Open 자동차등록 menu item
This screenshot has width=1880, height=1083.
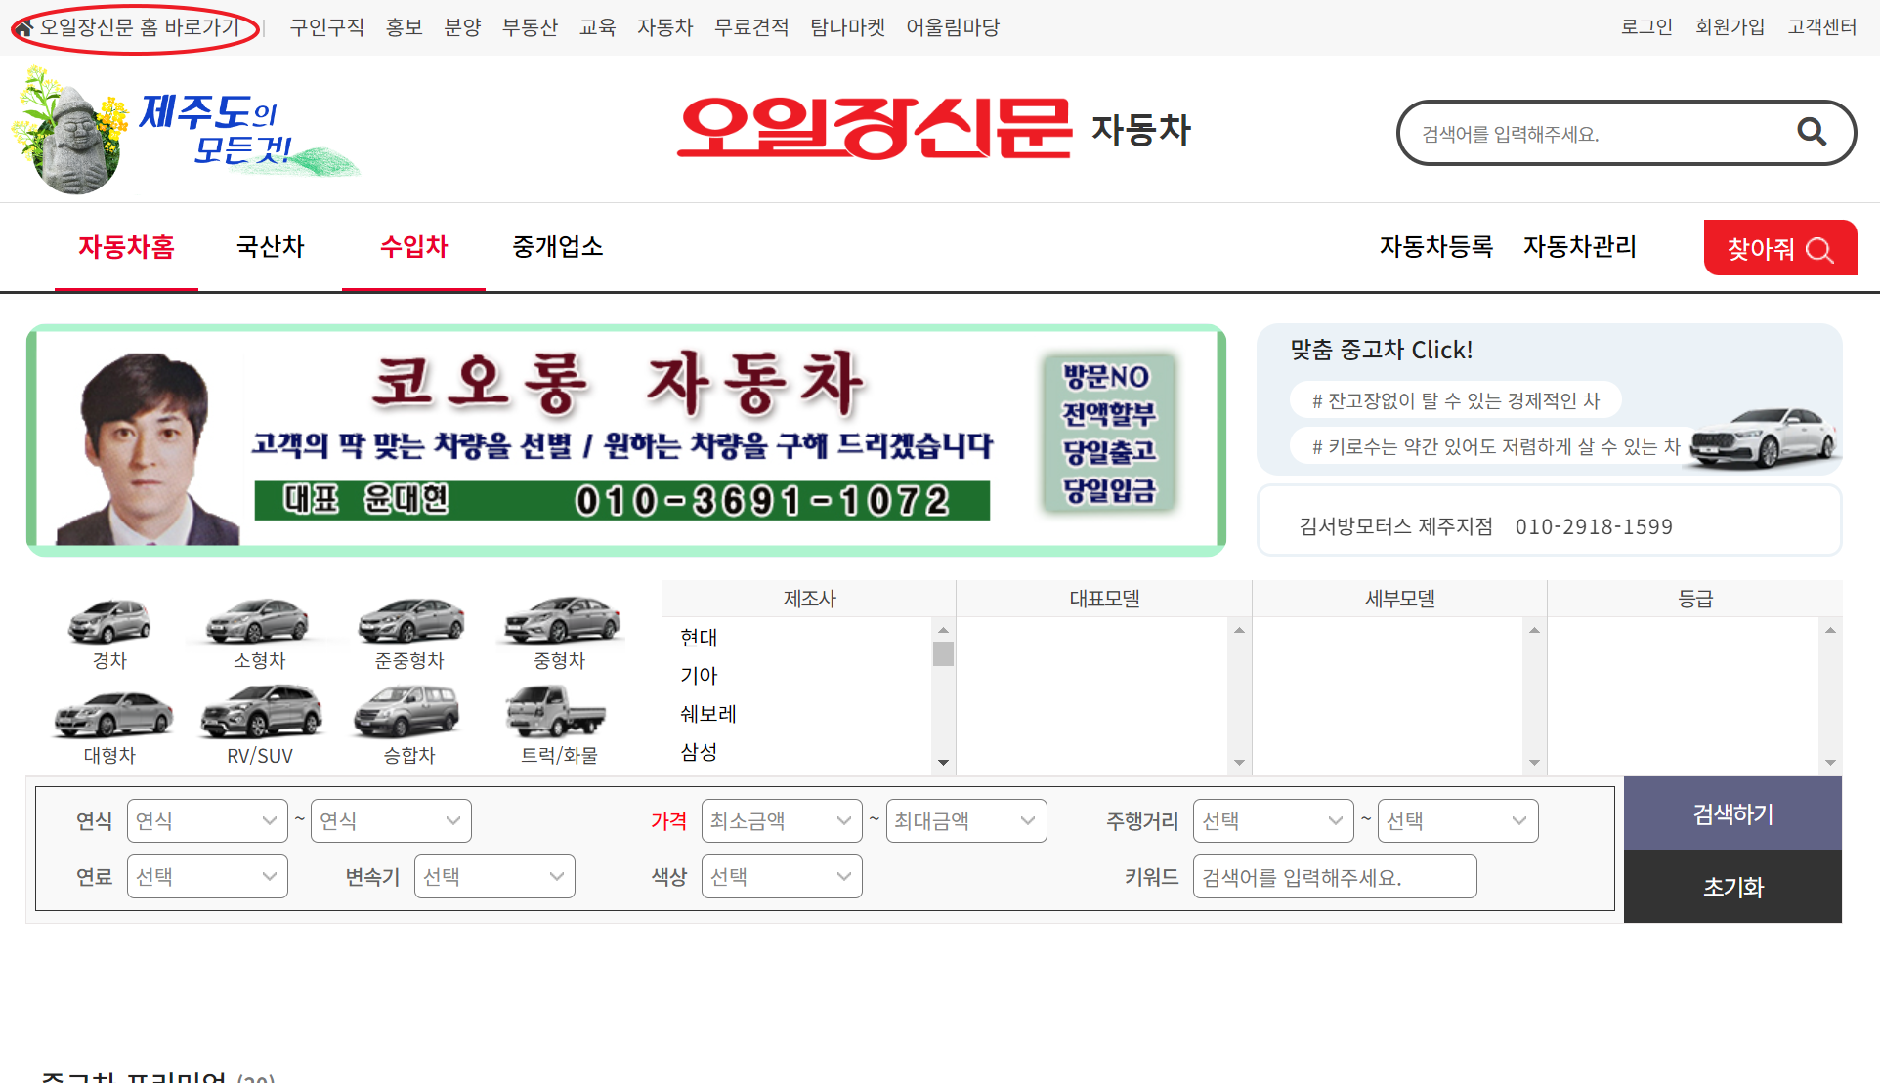tap(1435, 247)
